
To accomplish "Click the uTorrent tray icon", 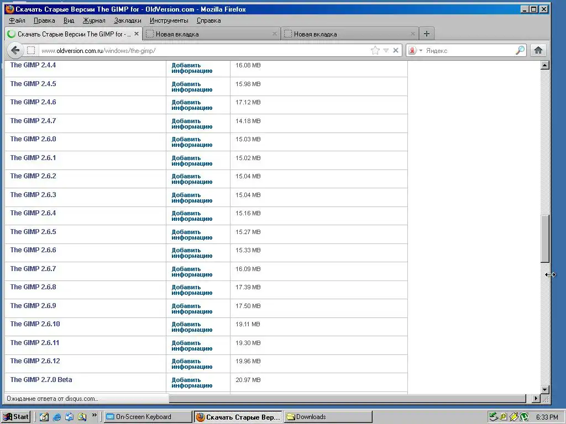I will [x=524, y=417].
